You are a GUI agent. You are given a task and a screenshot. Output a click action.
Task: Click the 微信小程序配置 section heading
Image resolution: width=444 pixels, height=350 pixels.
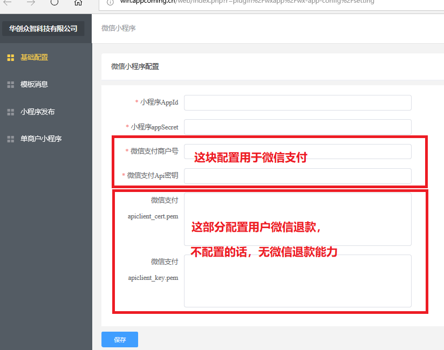coord(135,66)
